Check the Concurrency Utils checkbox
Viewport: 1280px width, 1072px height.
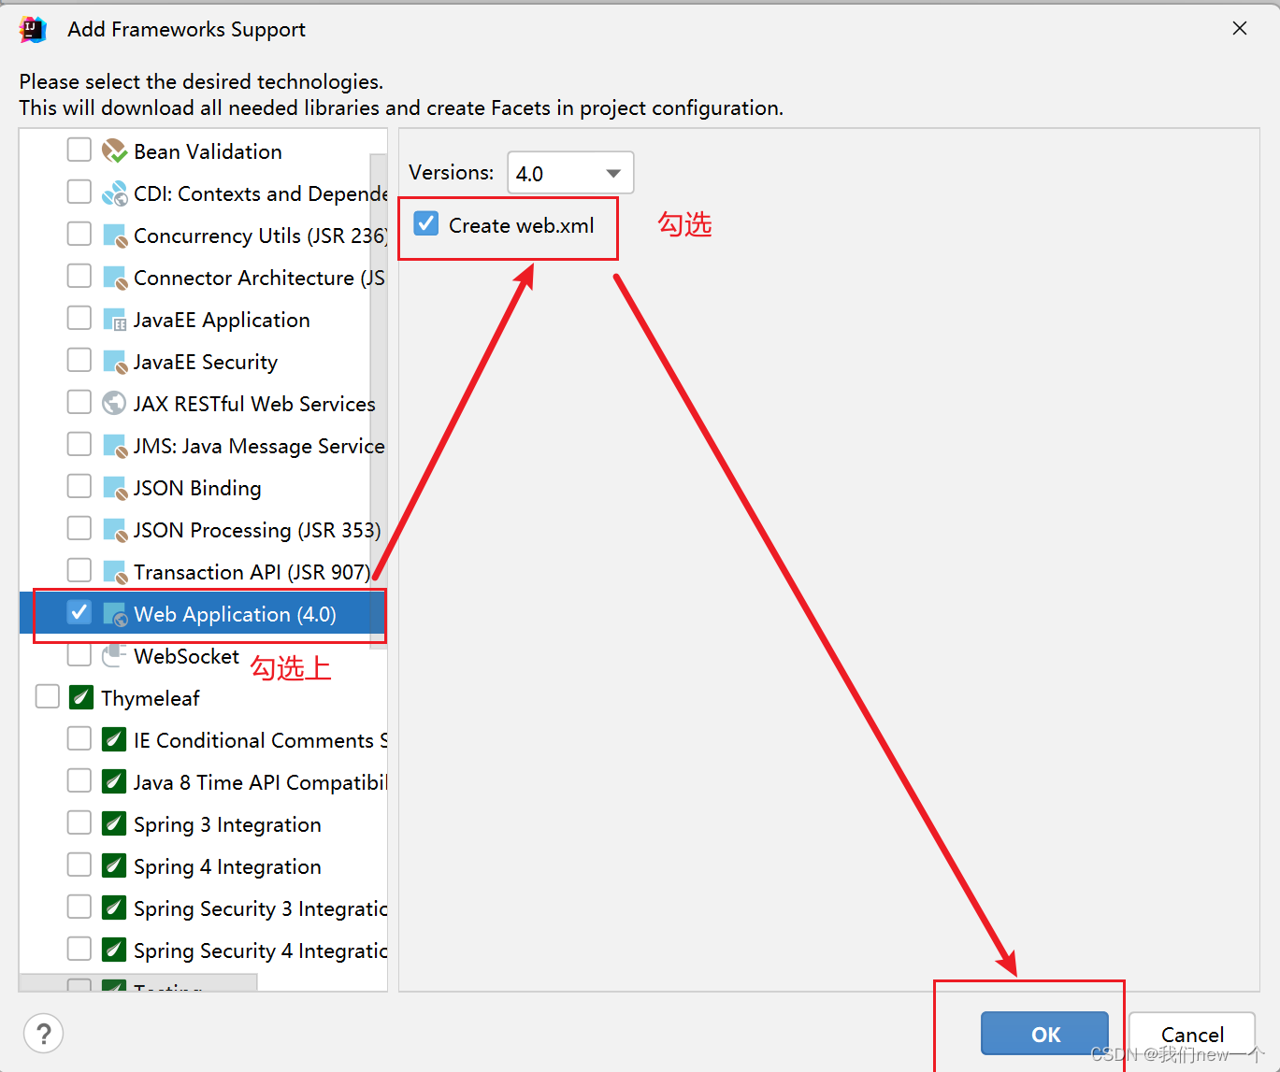(79, 234)
